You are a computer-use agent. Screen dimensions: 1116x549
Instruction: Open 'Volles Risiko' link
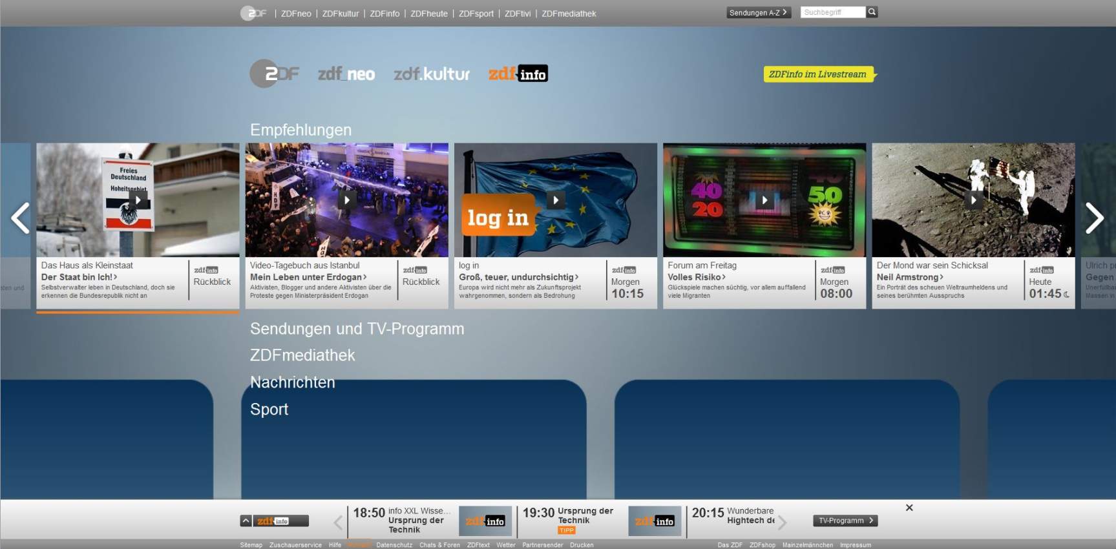click(697, 277)
